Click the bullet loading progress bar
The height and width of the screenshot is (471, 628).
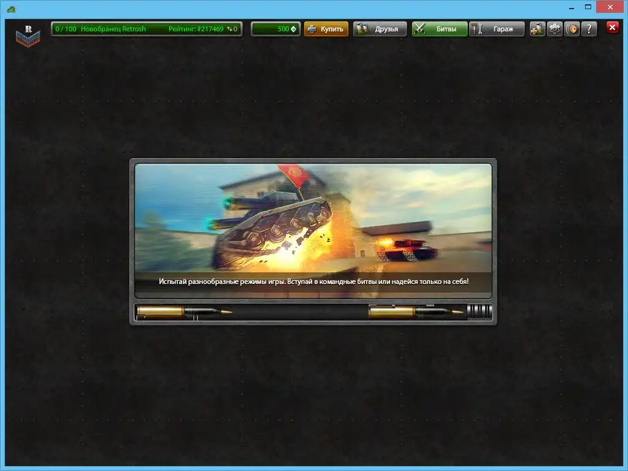click(x=313, y=312)
